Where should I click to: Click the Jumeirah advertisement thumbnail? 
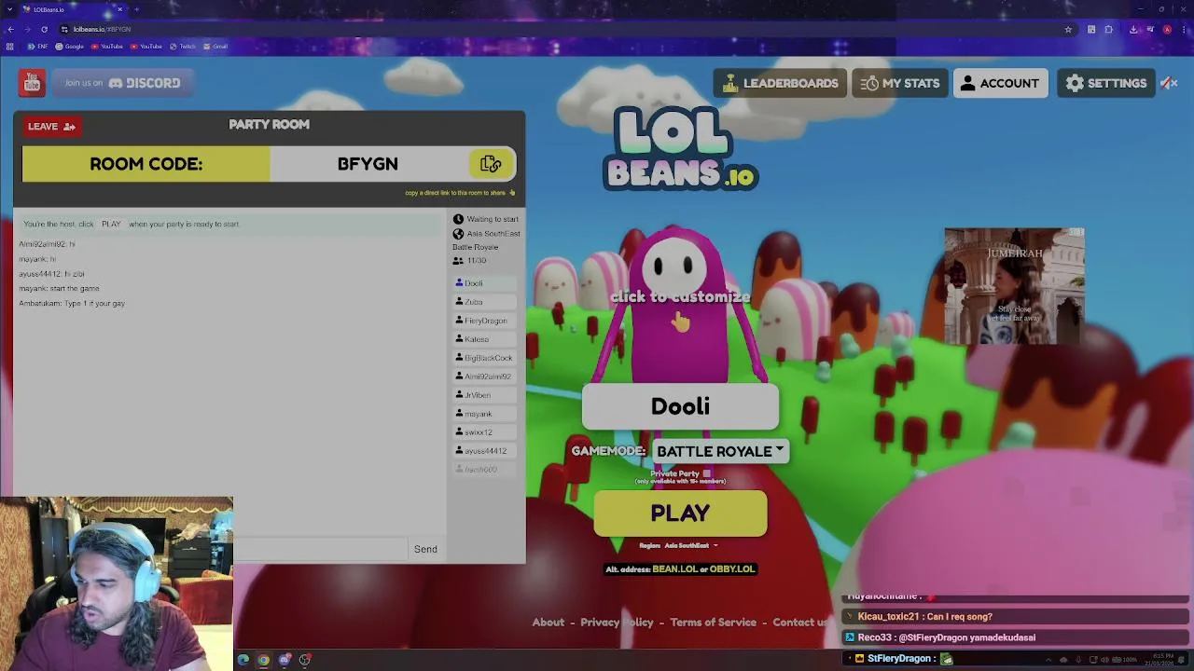coord(1014,286)
